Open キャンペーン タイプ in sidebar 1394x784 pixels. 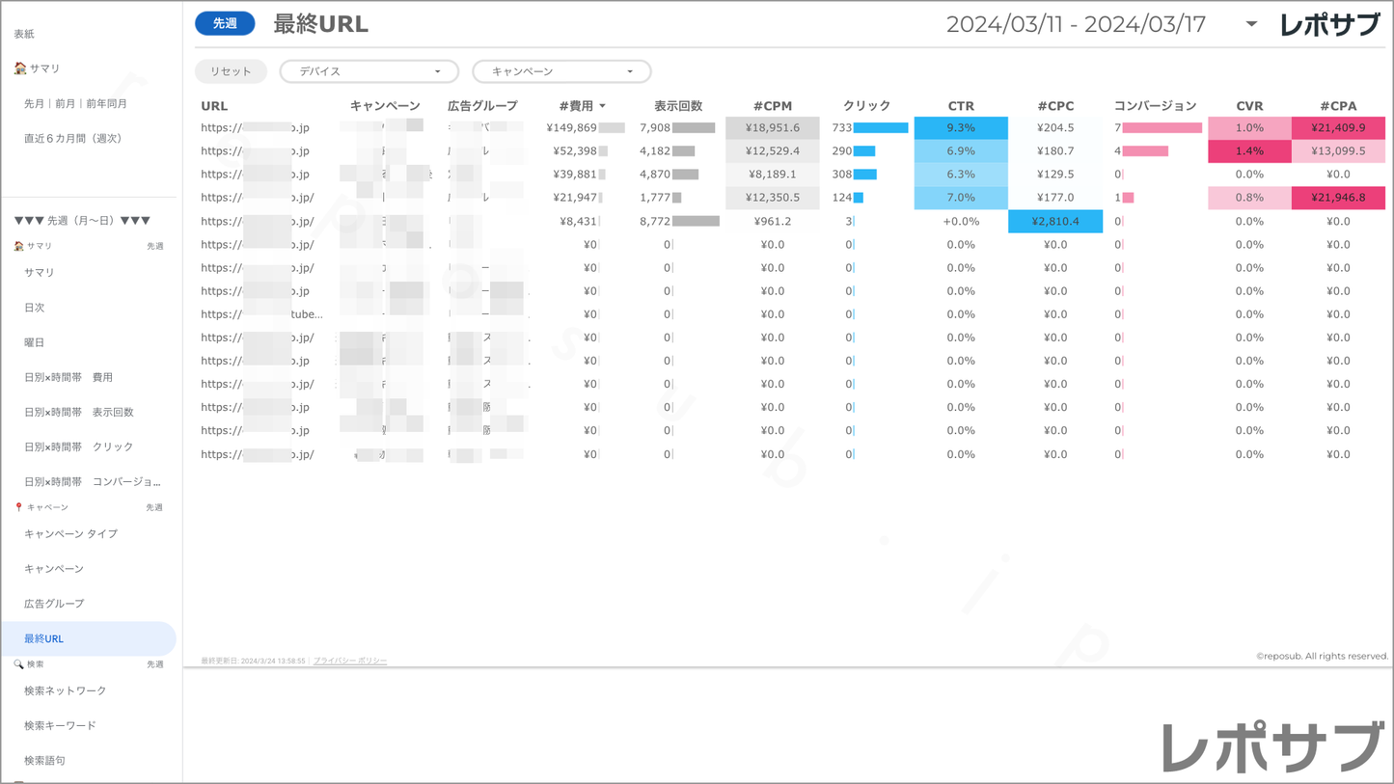click(x=70, y=533)
